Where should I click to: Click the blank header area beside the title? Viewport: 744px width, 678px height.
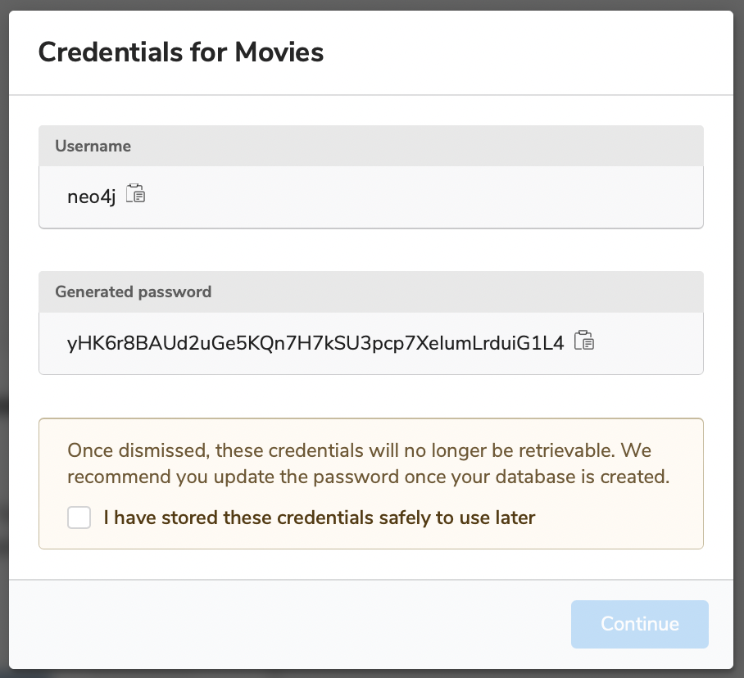tap(522, 52)
